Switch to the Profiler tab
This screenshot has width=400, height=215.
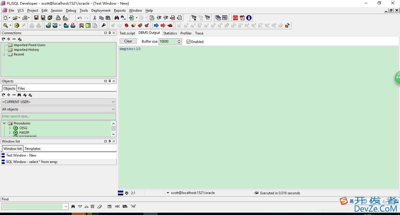pyautogui.click(x=186, y=33)
